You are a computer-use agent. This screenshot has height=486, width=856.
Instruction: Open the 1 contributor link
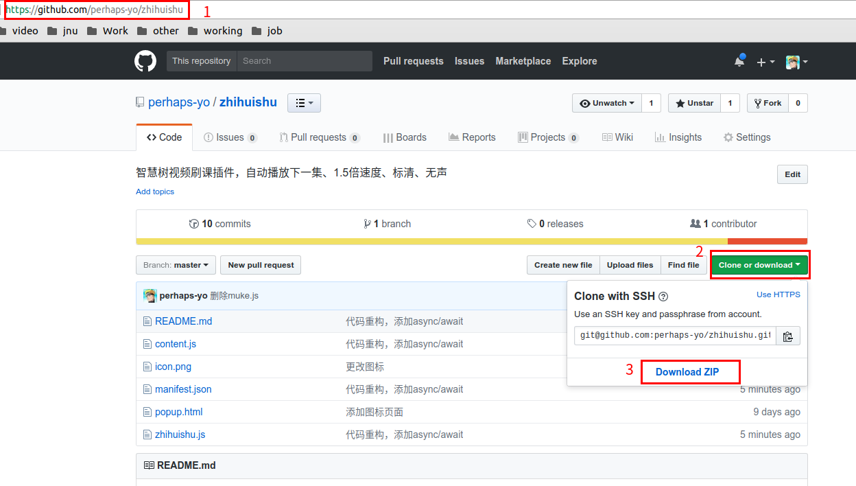pyautogui.click(x=724, y=224)
